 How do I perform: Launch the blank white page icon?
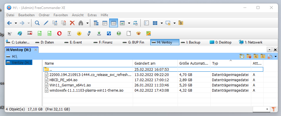click(x=129, y=33)
